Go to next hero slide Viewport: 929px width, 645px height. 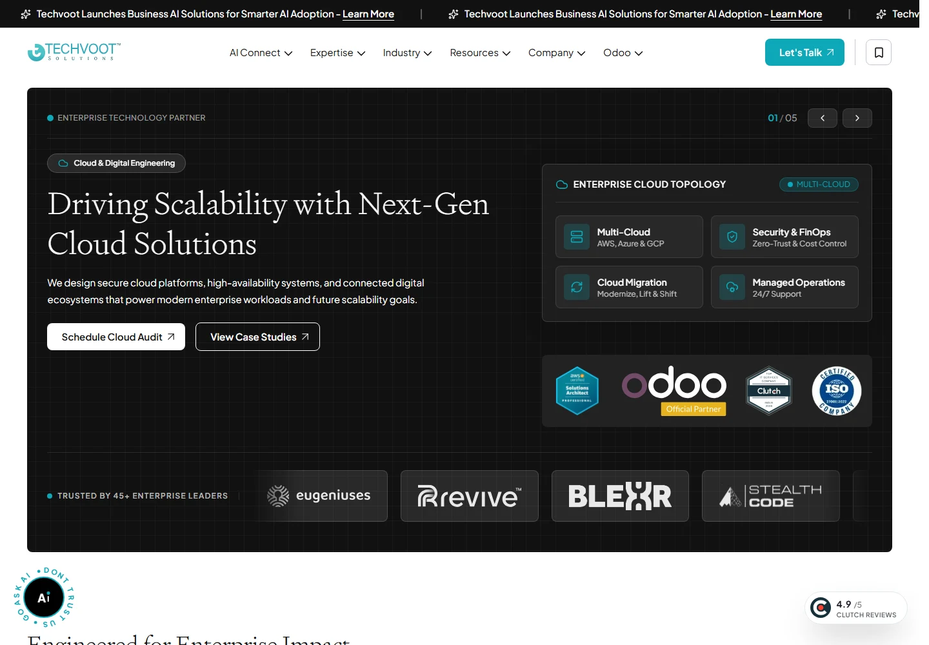coord(857,118)
